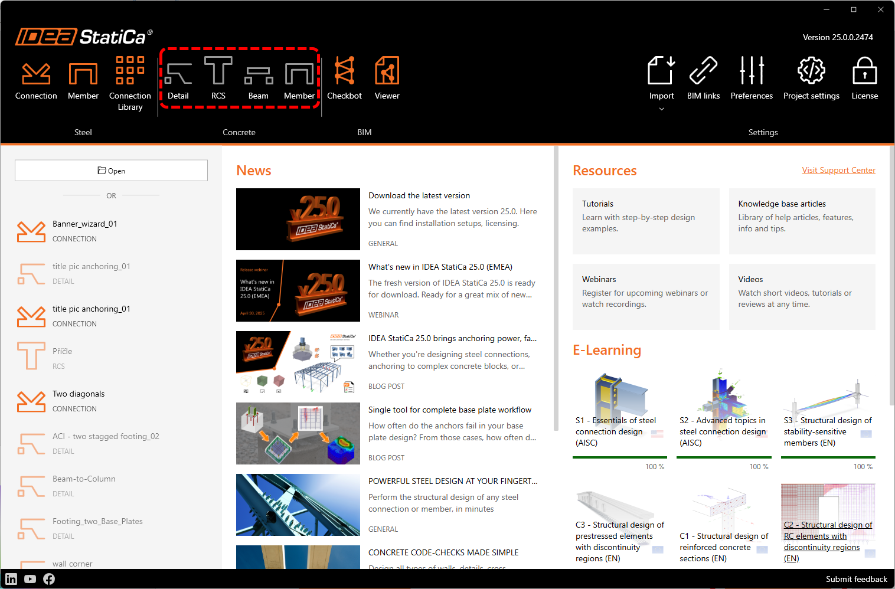This screenshot has width=895, height=589.
Task: Open recent connection title pic anchoring_01
Action: (111, 316)
